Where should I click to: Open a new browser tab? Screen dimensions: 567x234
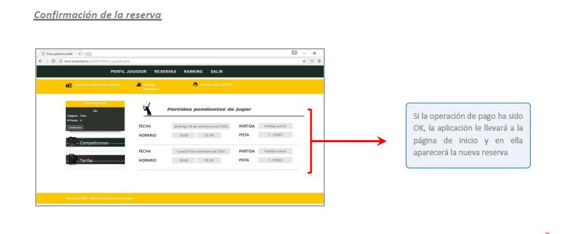pos(88,54)
